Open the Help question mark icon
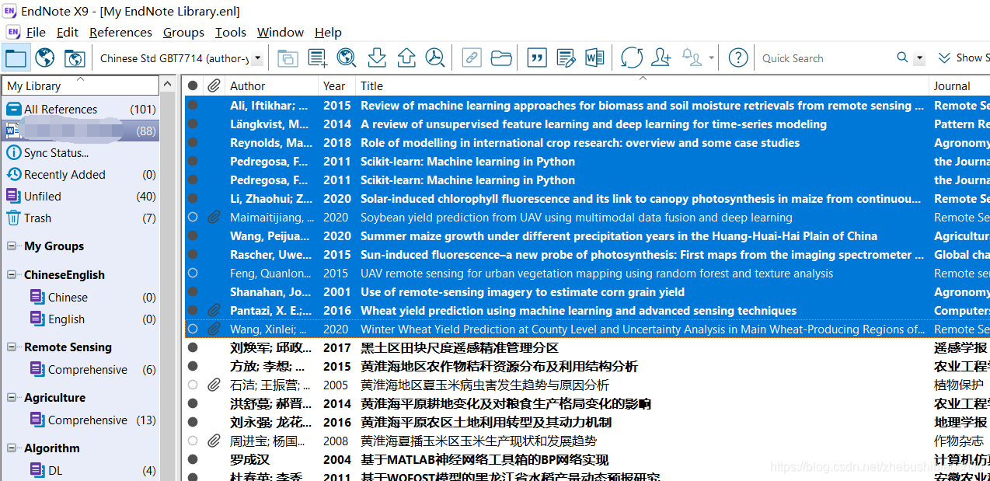 (738, 58)
